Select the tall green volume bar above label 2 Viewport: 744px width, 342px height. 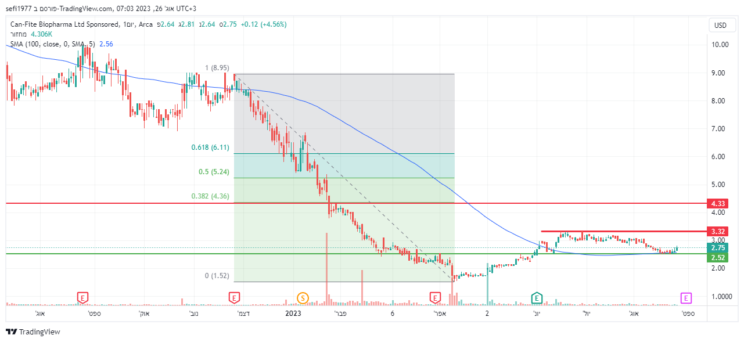tap(487, 283)
